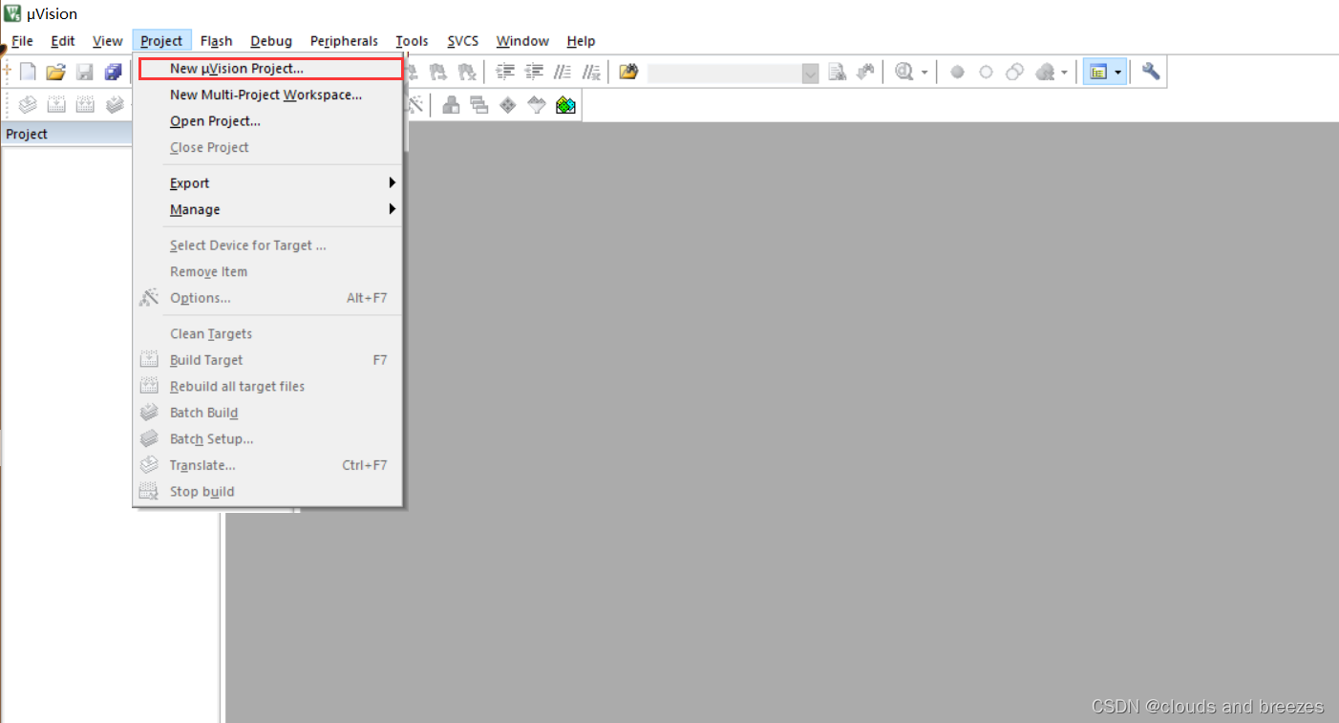This screenshot has width=1339, height=723.
Task: Click the Manage Run-Time Environment diamond icon
Action: [x=508, y=105]
